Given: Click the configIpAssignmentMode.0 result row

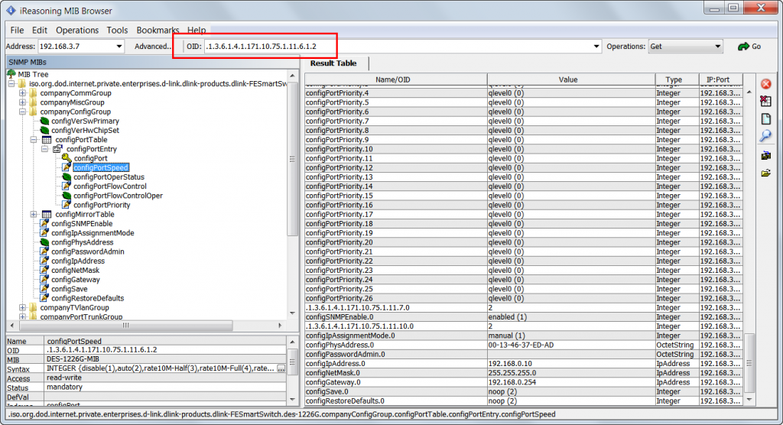Looking at the screenshot, I should click(x=523, y=336).
